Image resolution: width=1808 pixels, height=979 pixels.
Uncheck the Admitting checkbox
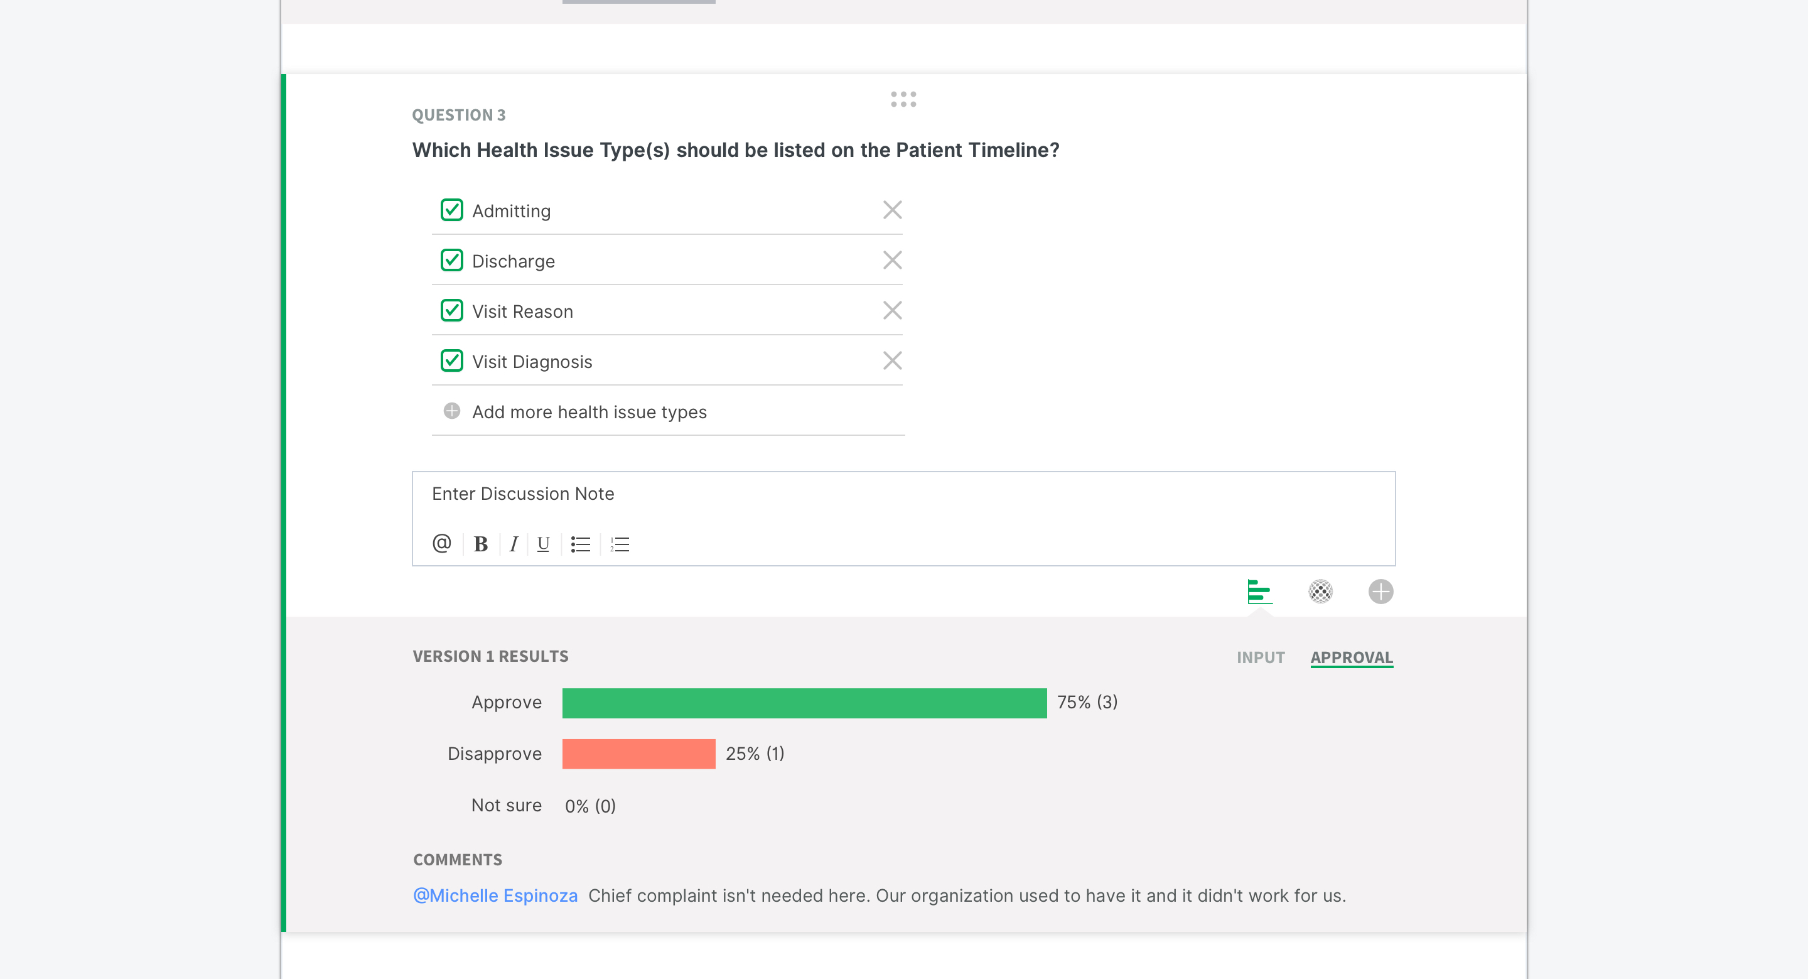point(452,210)
